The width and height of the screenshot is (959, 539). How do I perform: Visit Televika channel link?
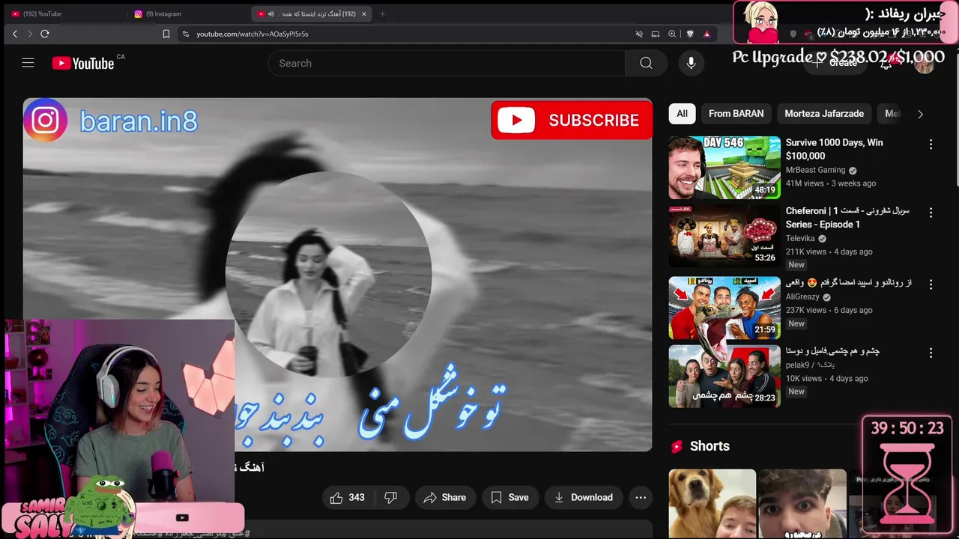[x=800, y=238]
